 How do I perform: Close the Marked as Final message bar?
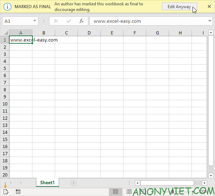[x=209, y=7]
